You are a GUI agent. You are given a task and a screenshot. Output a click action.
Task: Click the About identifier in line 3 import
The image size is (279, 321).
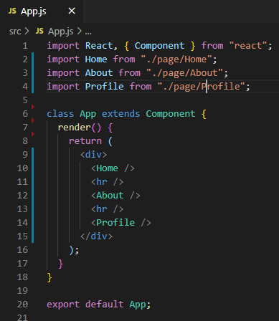point(99,73)
